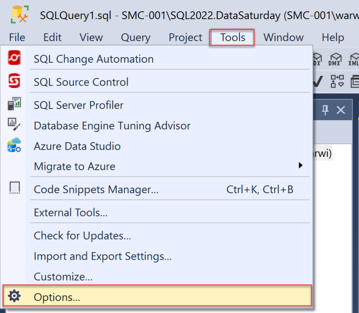This screenshot has height=313, width=359.
Task: Close the docked panel with X icon
Action: coord(341,110)
